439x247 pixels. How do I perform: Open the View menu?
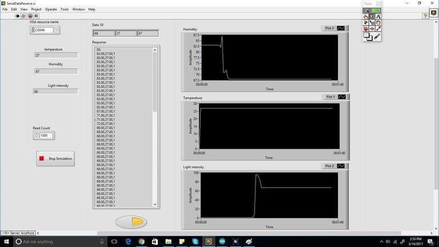pos(24,9)
